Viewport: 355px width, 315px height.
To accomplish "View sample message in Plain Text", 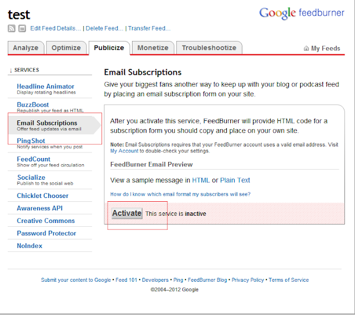I will pyautogui.click(x=235, y=180).
